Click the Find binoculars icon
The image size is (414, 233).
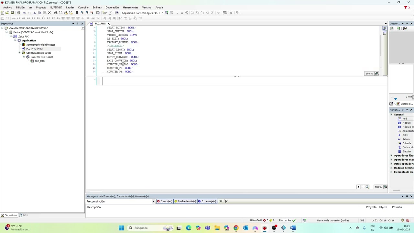[56, 13]
